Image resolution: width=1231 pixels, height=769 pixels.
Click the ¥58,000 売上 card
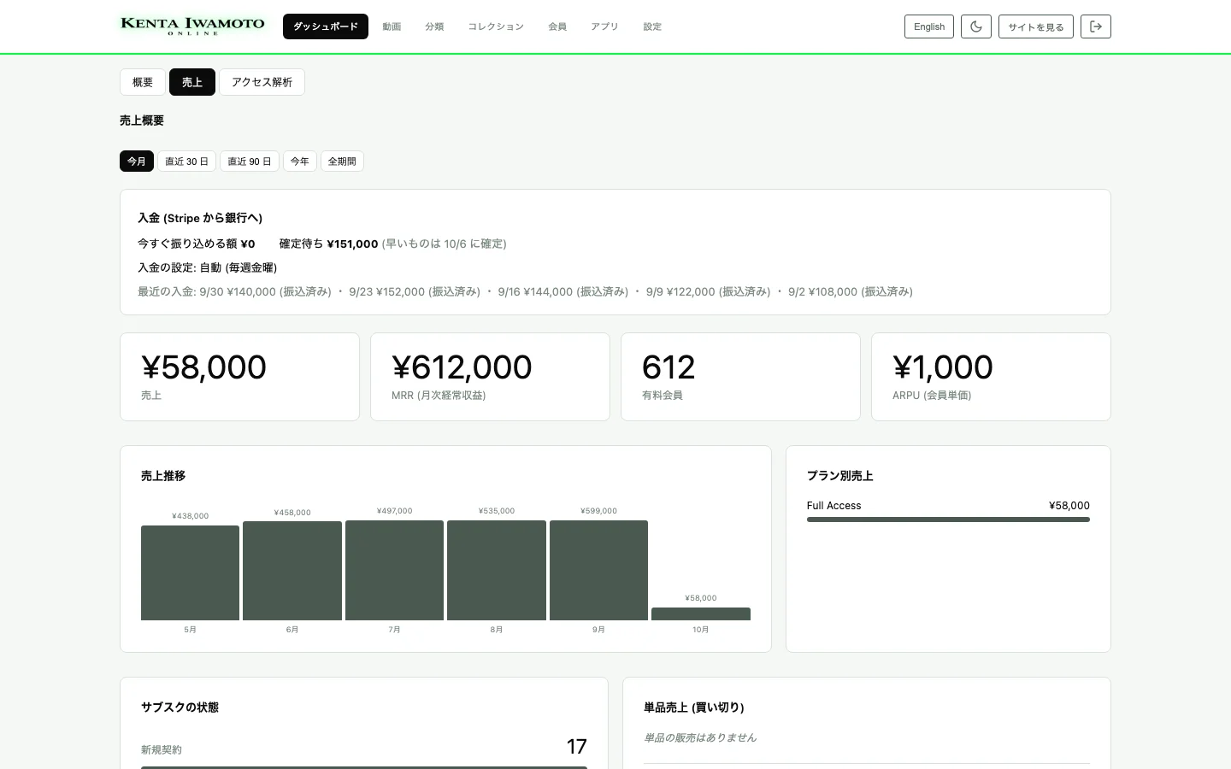click(239, 377)
